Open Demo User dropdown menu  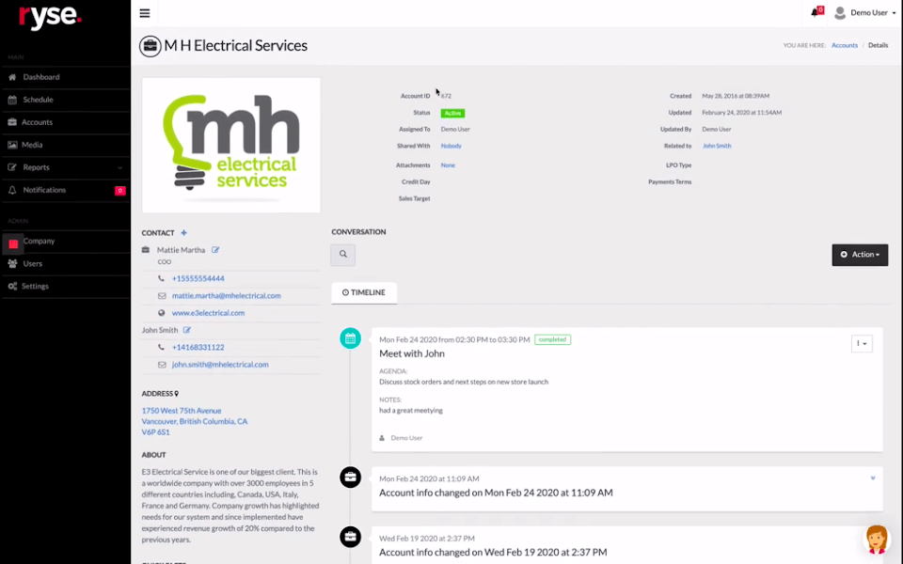pyautogui.click(x=873, y=12)
